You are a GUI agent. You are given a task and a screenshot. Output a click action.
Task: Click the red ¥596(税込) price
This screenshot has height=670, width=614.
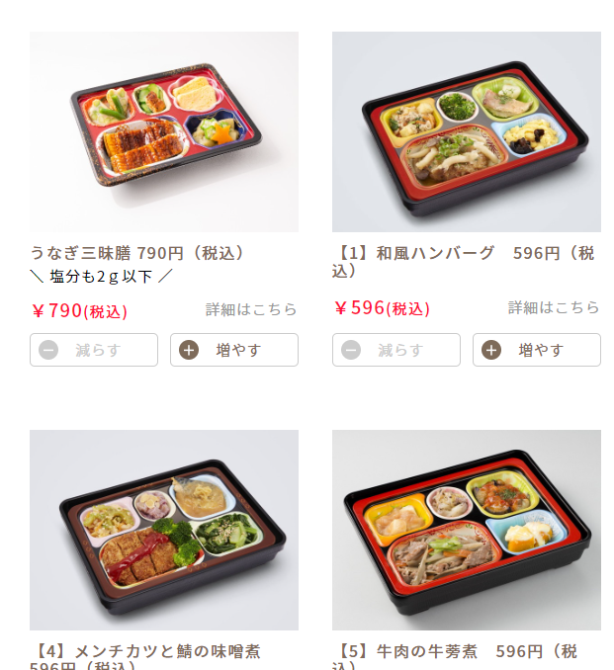382,308
